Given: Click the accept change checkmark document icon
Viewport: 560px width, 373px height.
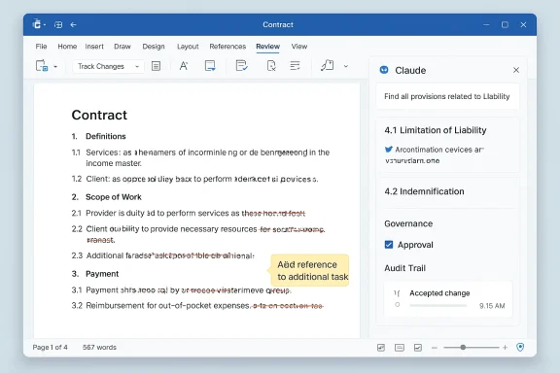Looking at the screenshot, I should pyautogui.click(x=242, y=66).
